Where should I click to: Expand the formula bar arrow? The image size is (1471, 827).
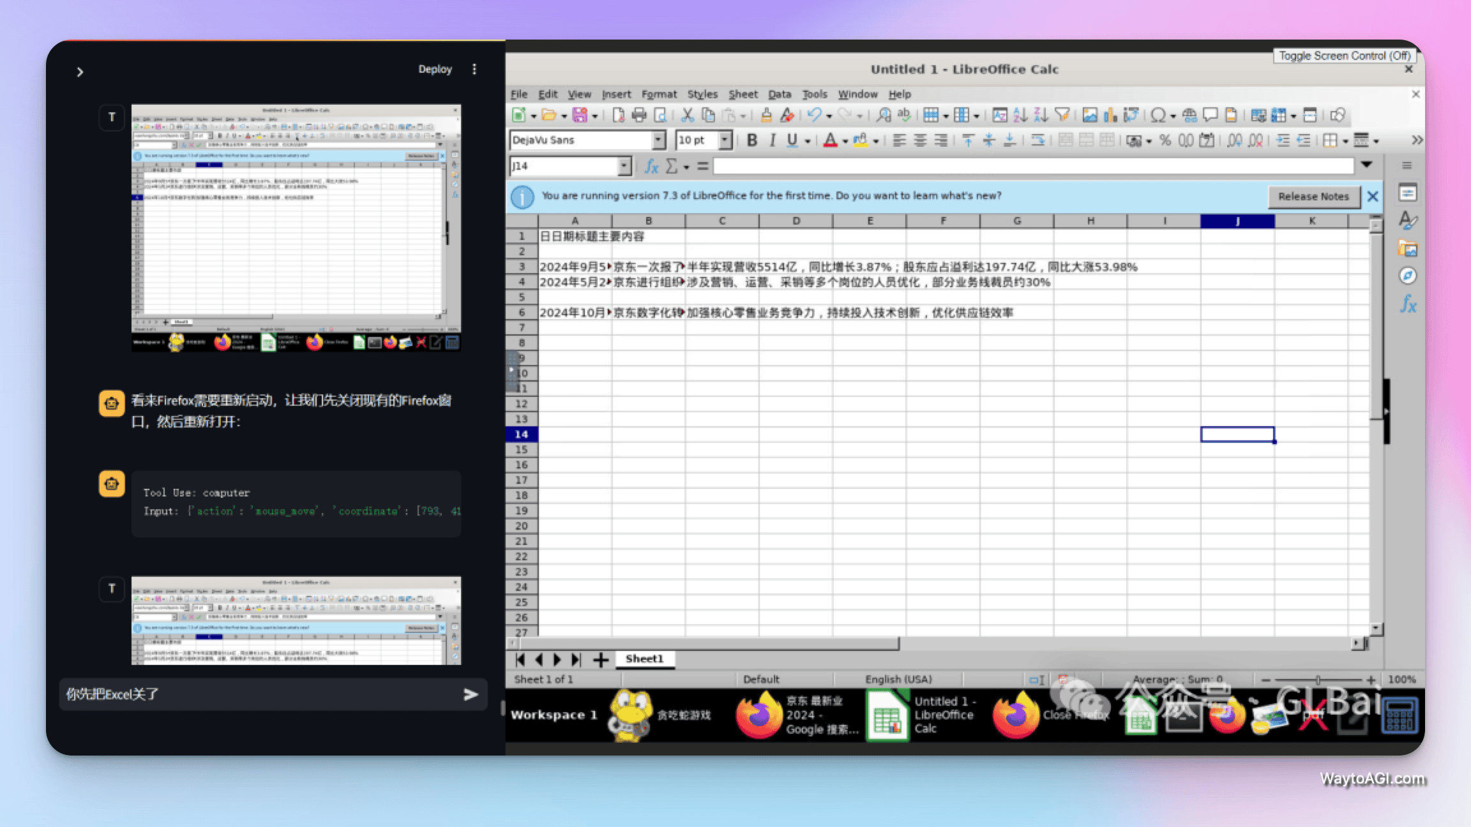point(1367,165)
